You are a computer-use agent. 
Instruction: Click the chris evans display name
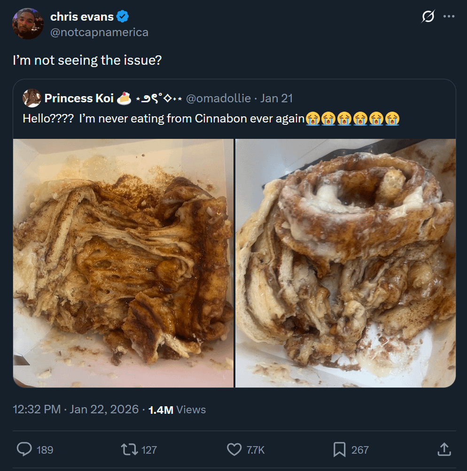82,17
